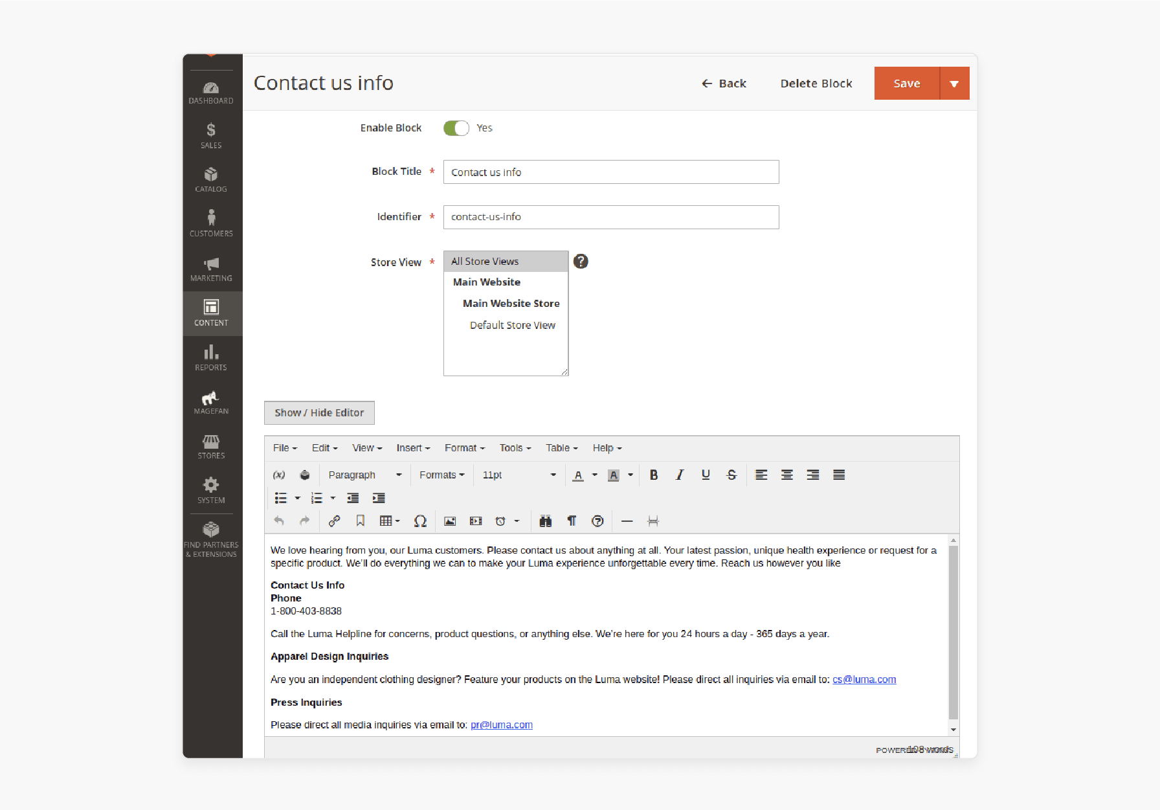
Task: Open the Format menu in editor
Action: coord(464,448)
